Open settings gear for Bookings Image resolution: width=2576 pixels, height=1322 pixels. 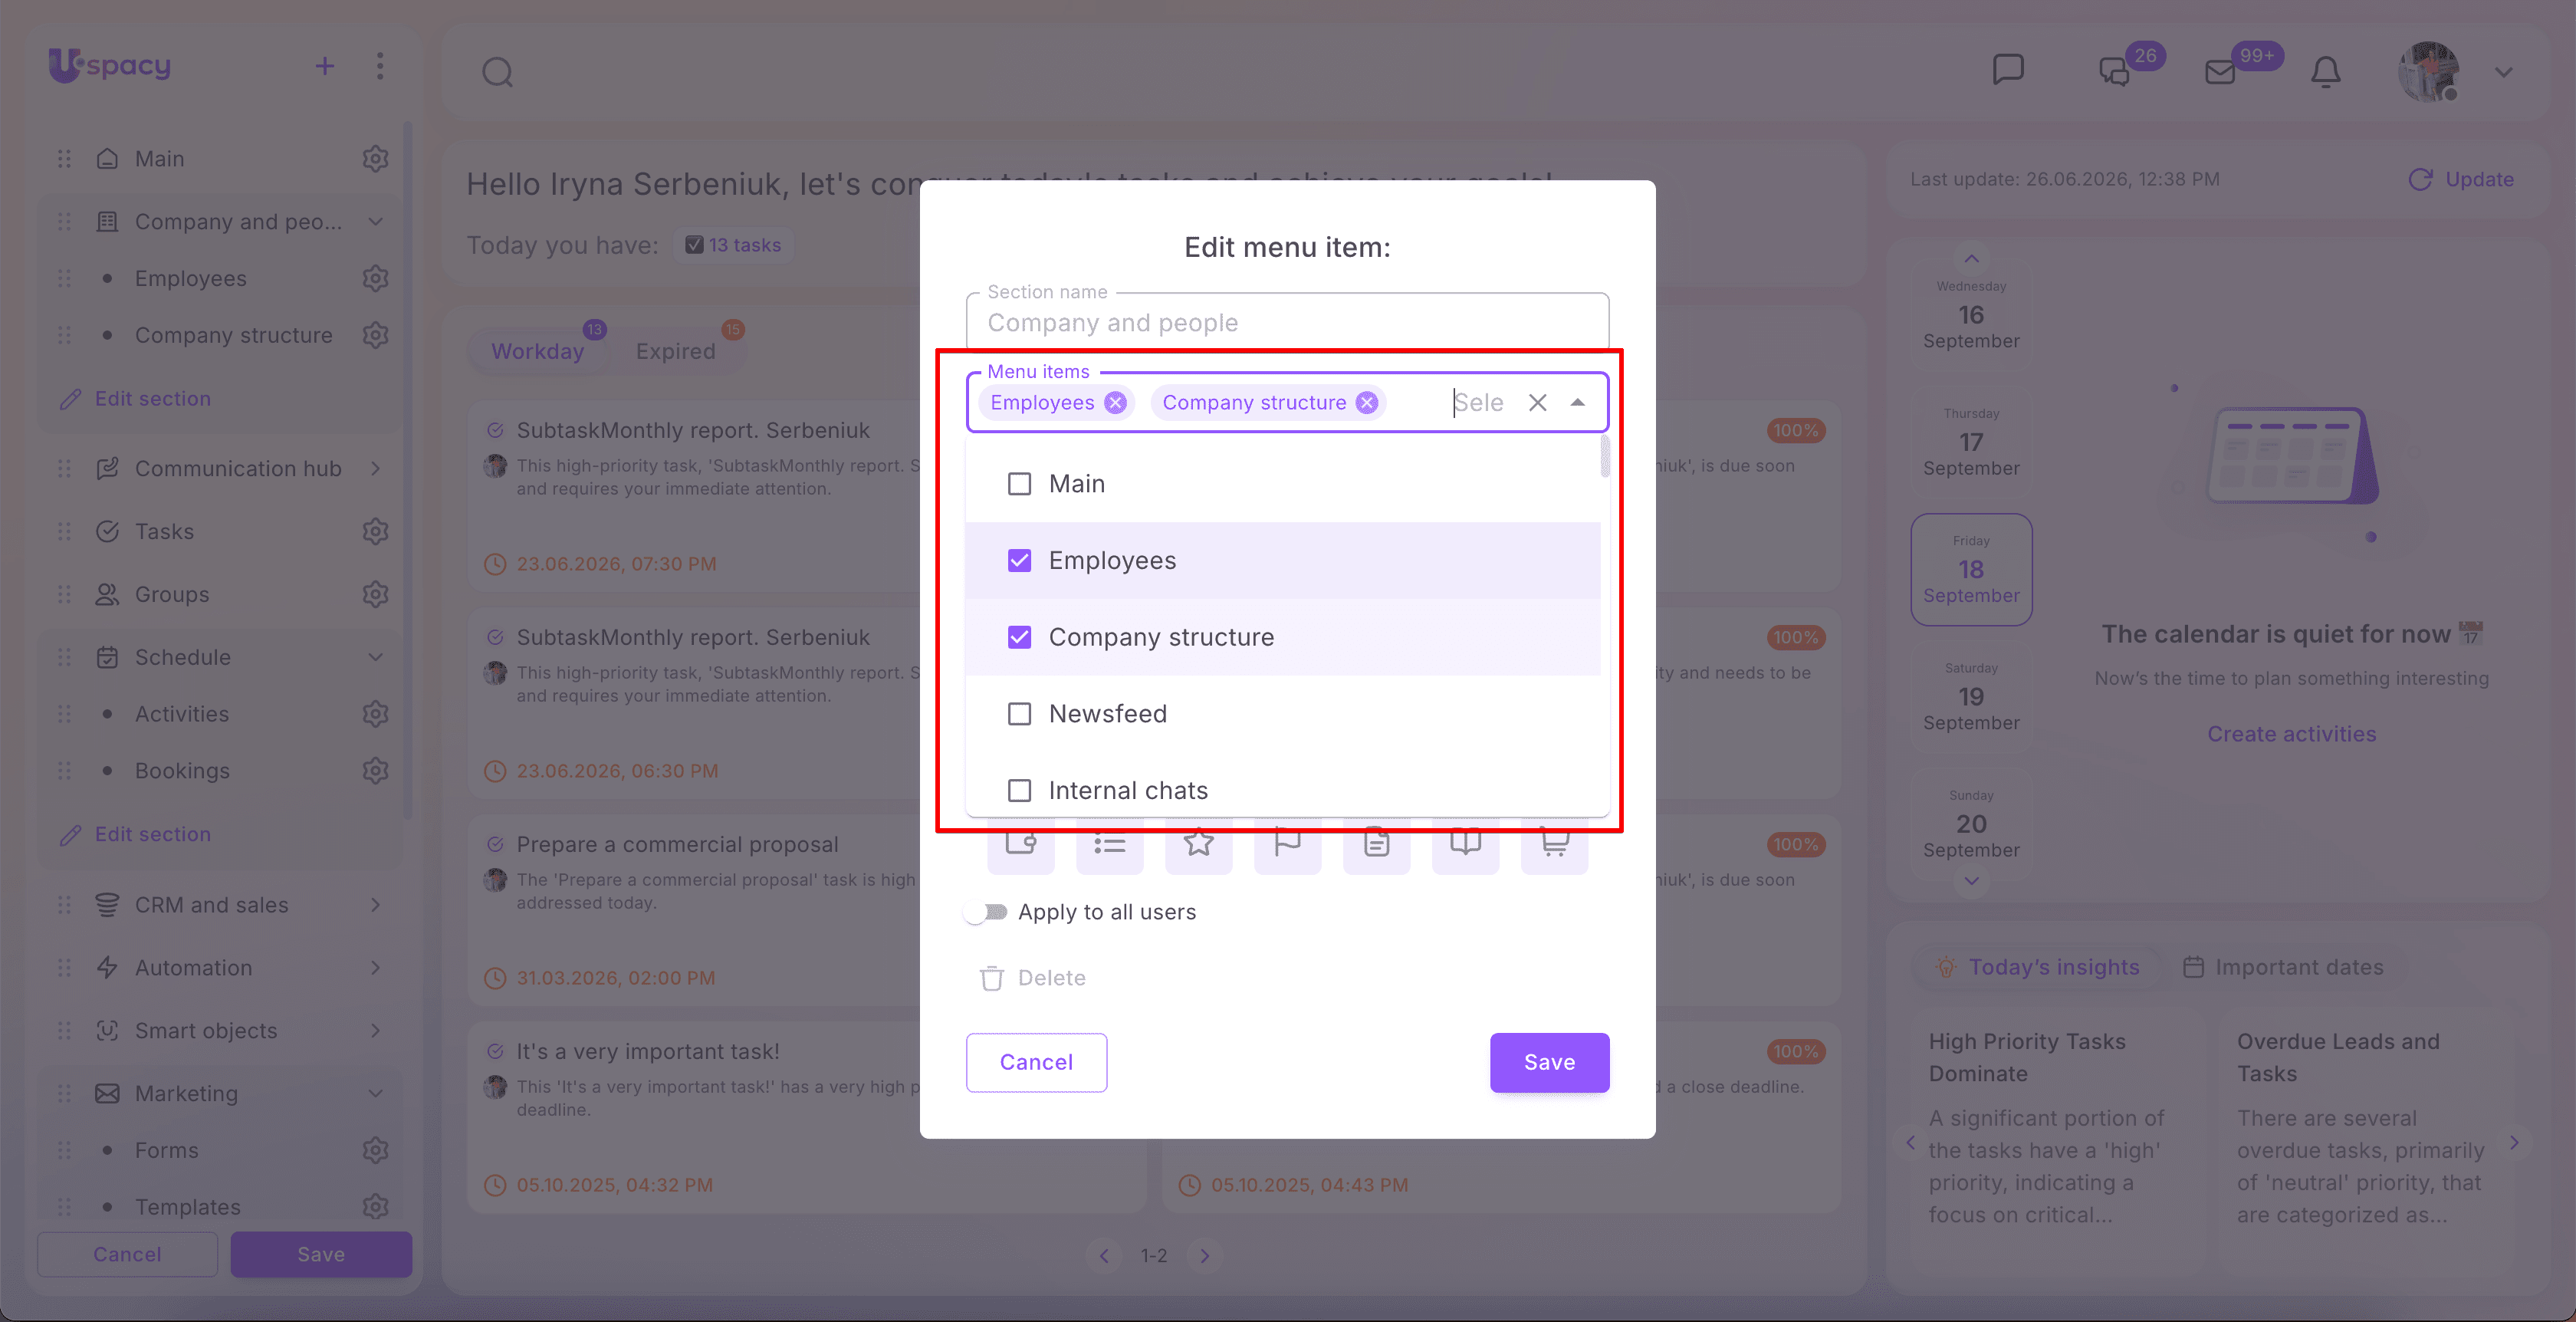pyautogui.click(x=375, y=771)
